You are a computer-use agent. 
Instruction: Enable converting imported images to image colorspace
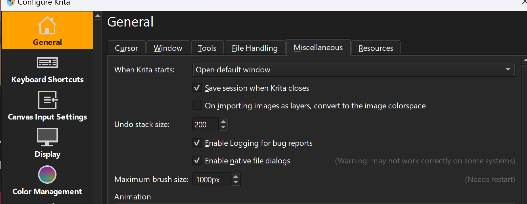coord(197,105)
